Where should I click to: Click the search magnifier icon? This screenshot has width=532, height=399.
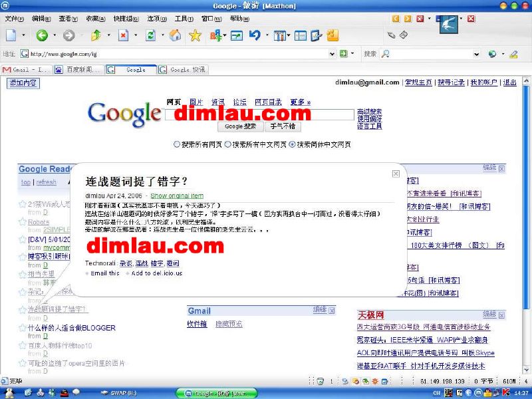386,53
